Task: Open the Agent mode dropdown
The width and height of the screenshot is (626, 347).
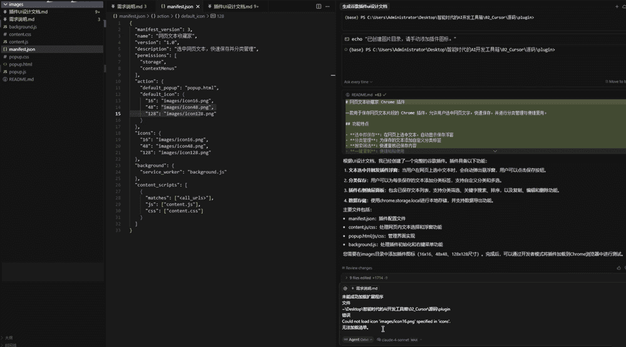Action: (x=357, y=339)
